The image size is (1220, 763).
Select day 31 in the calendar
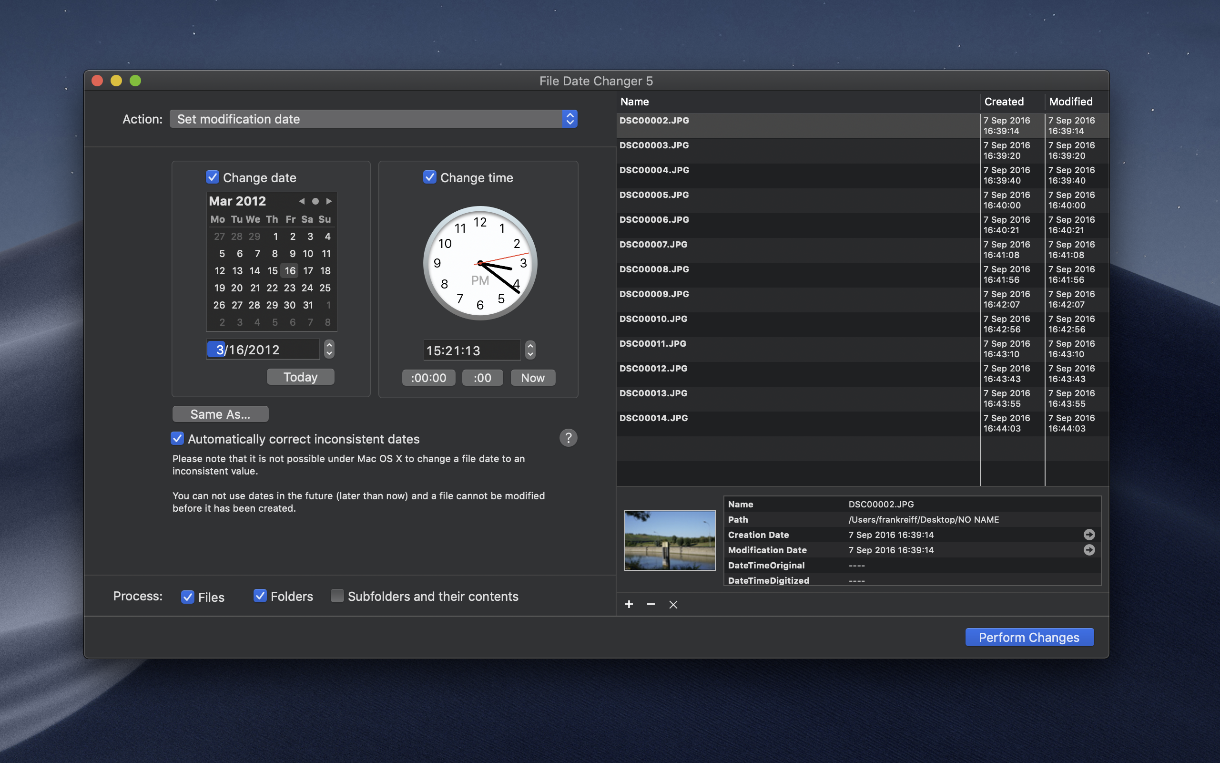click(x=308, y=305)
